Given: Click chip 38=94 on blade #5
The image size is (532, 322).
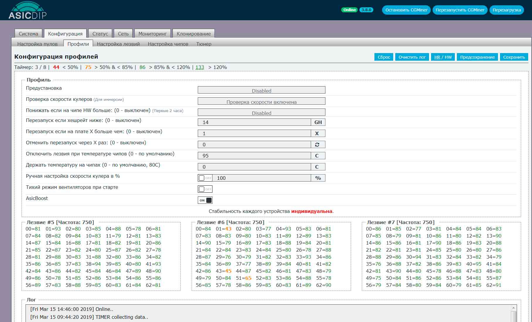Looking at the screenshot, I should click(x=93, y=264).
